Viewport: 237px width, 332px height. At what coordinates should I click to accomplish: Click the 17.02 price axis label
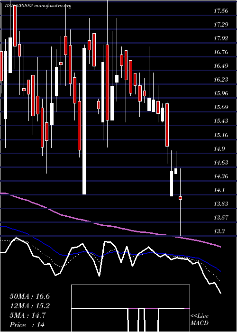coord(221,38)
